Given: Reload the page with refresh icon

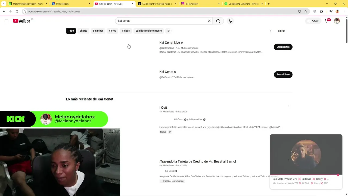Looking at the screenshot, I should [x=17, y=11].
